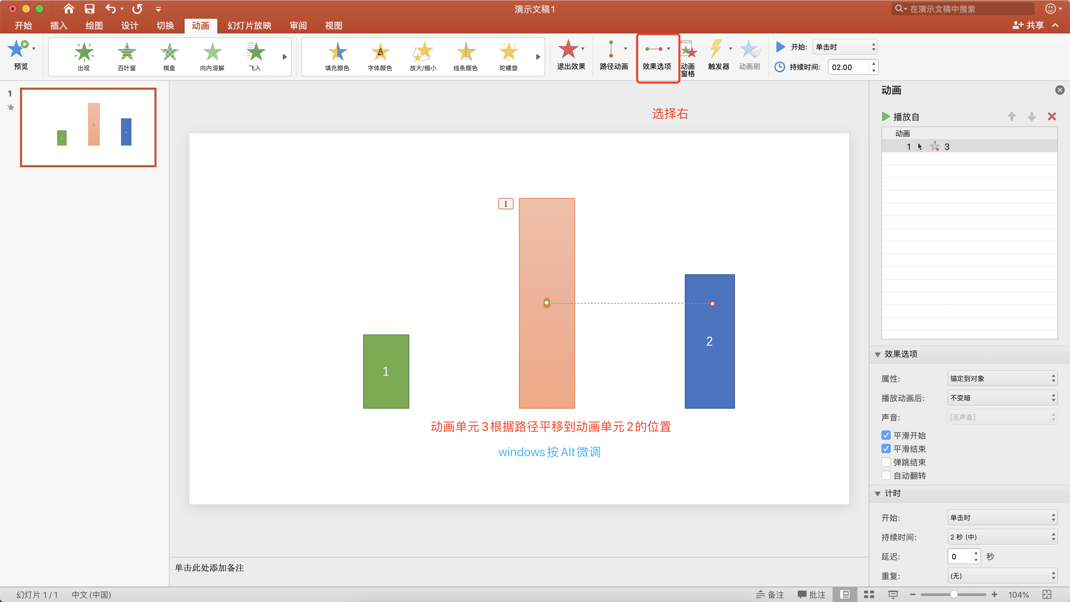Open the 动画窗格 animation pane
Screen dimensions: 1070x602
pos(688,58)
